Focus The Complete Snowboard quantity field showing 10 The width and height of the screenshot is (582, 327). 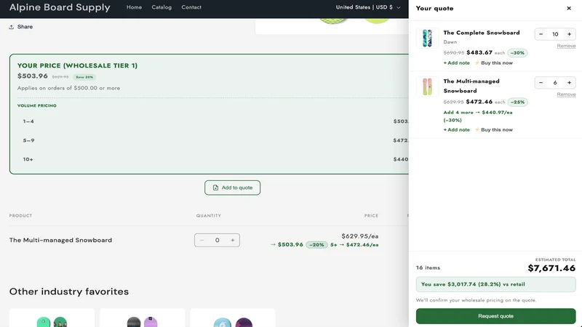pyautogui.click(x=555, y=34)
